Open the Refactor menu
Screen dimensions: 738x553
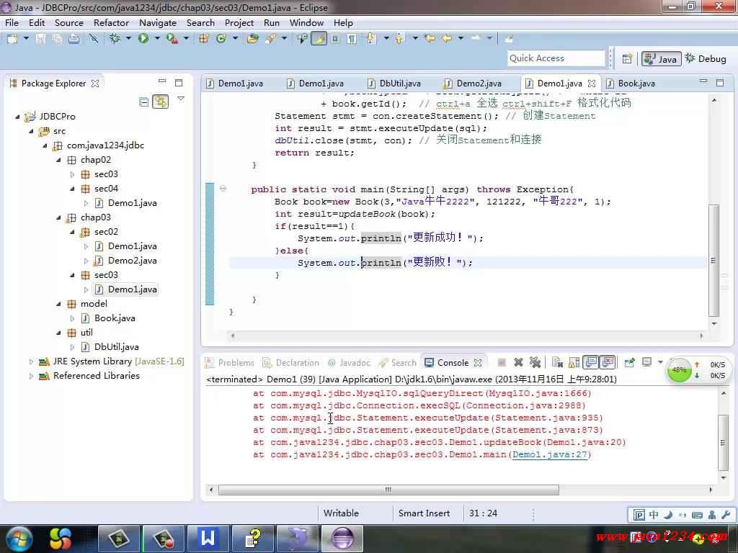[111, 22]
